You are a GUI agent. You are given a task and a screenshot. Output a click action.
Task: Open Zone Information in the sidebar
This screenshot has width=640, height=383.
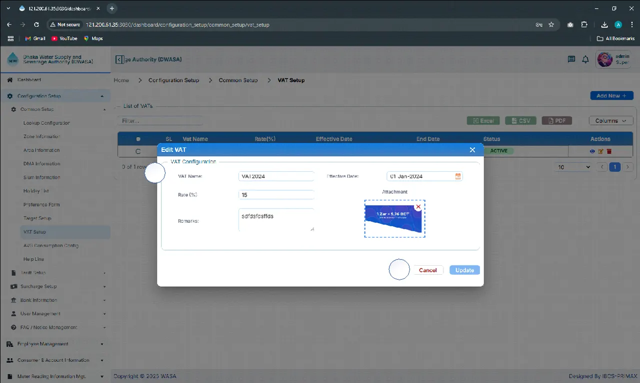42,136
